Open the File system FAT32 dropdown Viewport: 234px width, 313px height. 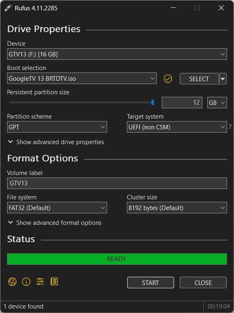[57, 208]
